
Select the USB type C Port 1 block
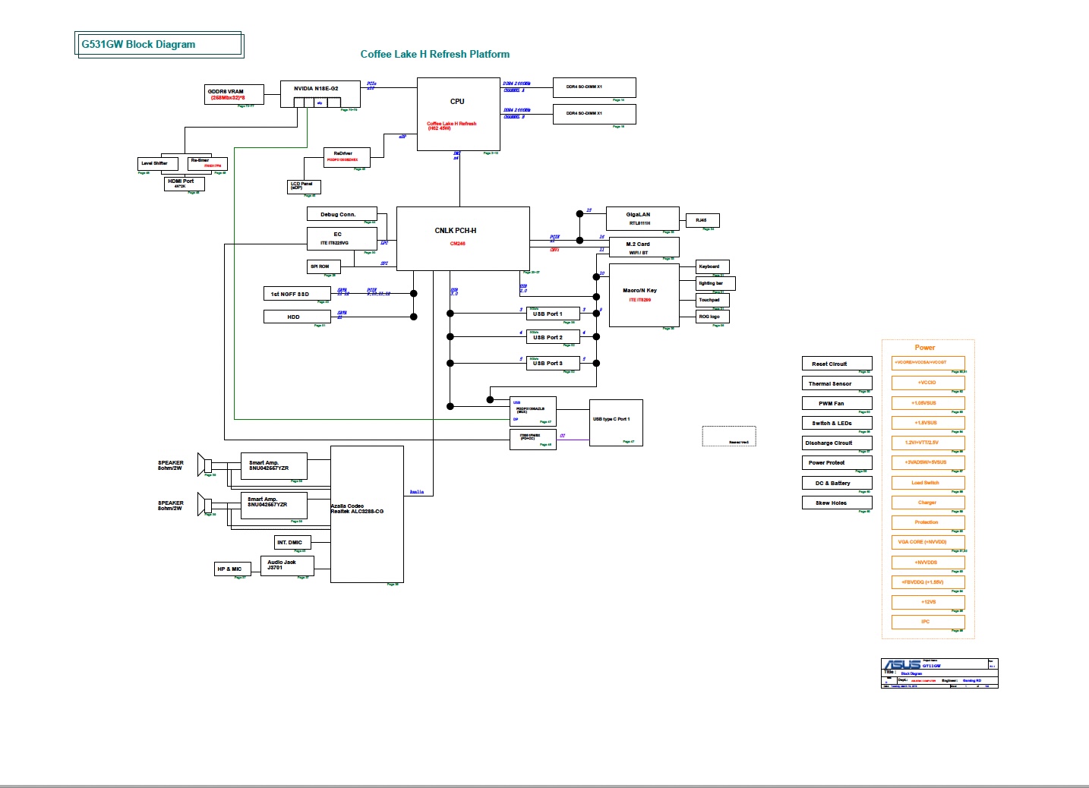[x=617, y=422]
